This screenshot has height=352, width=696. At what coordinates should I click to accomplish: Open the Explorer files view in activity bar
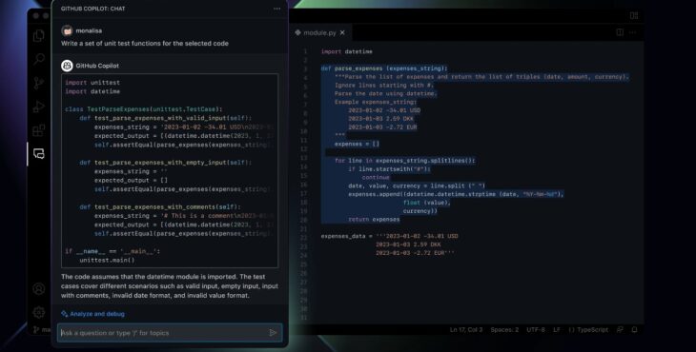[39, 35]
